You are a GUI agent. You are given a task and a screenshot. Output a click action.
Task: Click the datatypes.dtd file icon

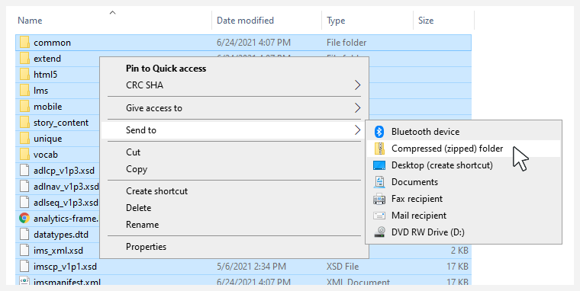tap(24, 235)
